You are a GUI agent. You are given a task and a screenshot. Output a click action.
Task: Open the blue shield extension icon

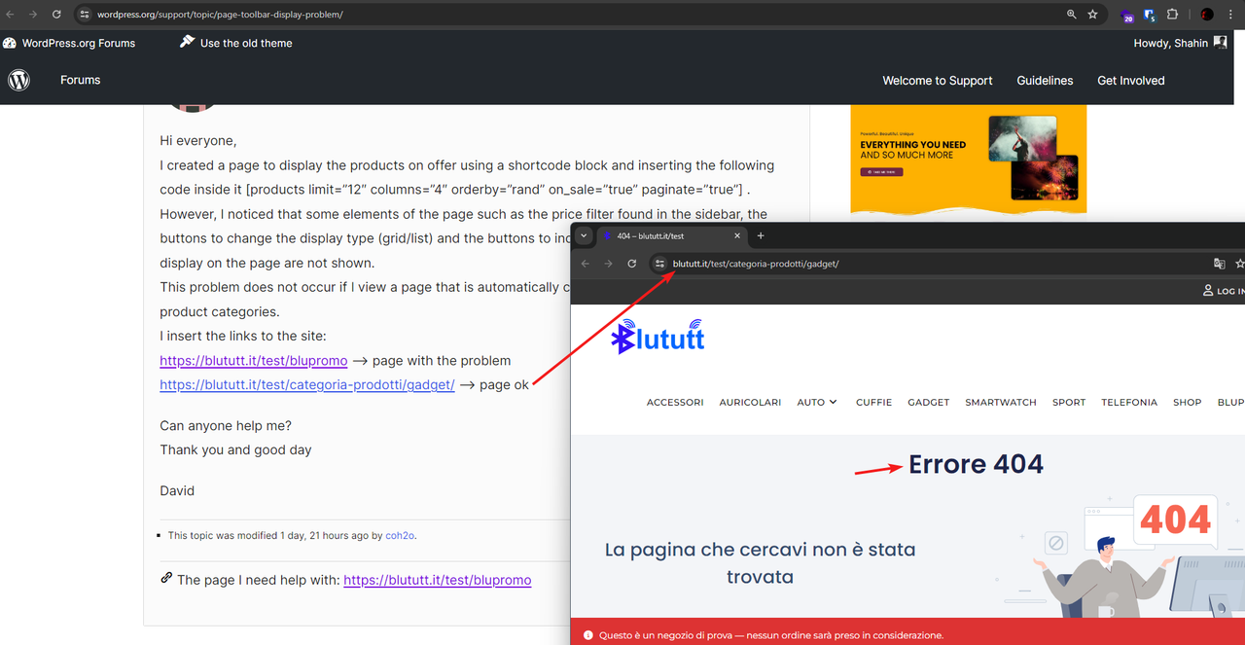[x=1150, y=16]
